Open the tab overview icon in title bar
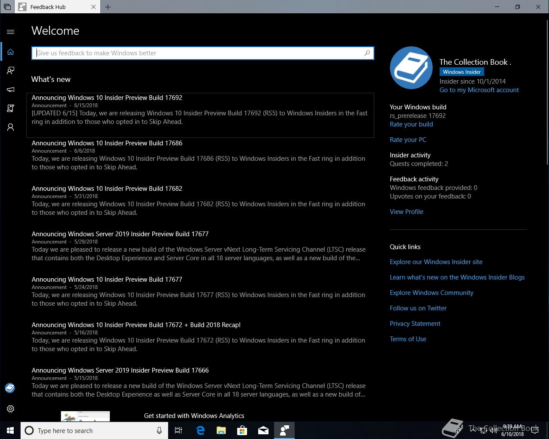This screenshot has width=549, height=439. [x=7, y=7]
